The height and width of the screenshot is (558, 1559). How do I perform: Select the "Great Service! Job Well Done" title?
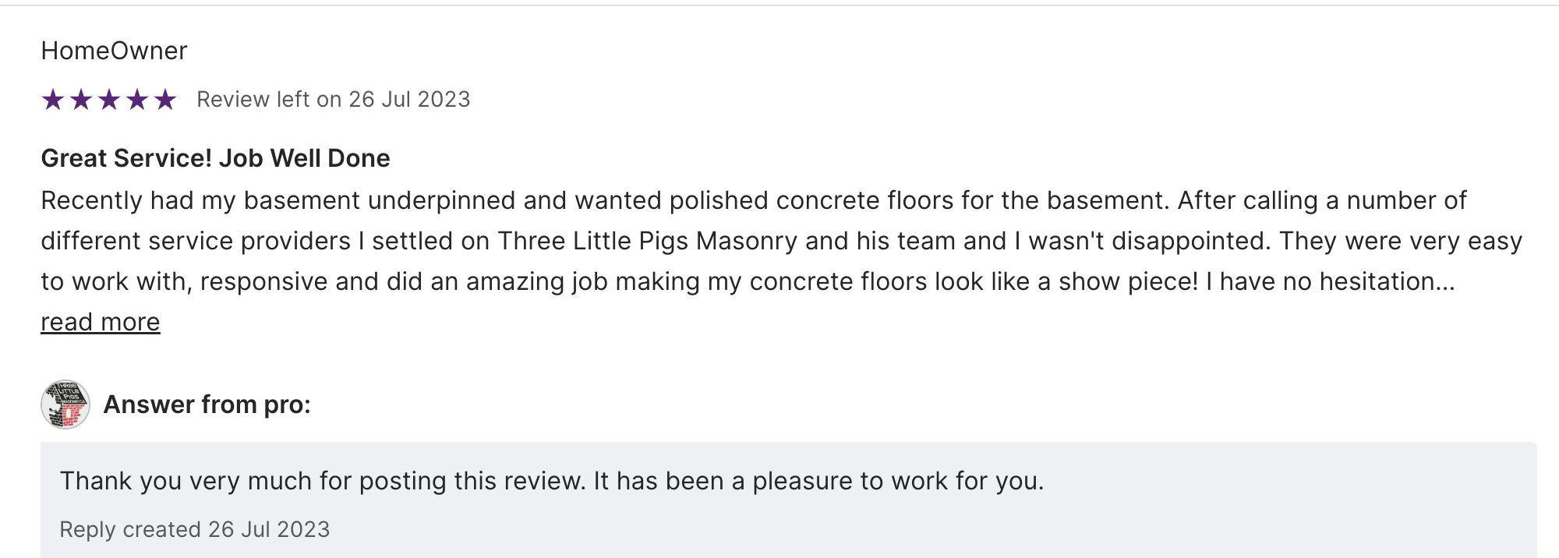215,158
